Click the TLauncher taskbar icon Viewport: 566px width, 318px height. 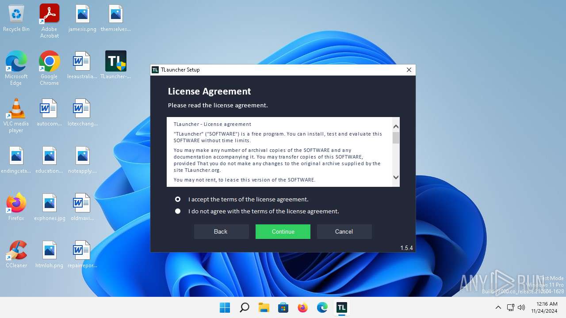pos(341,307)
